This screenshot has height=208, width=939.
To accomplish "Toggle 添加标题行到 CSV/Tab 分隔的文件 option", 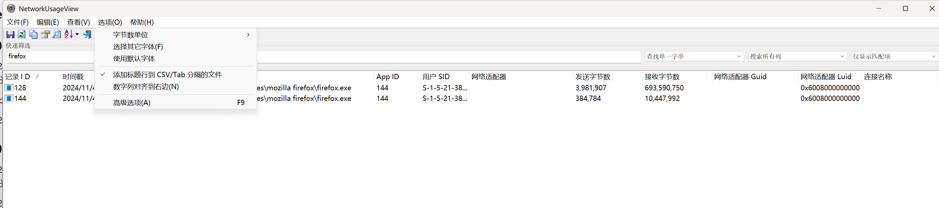I will (x=175, y=74).
